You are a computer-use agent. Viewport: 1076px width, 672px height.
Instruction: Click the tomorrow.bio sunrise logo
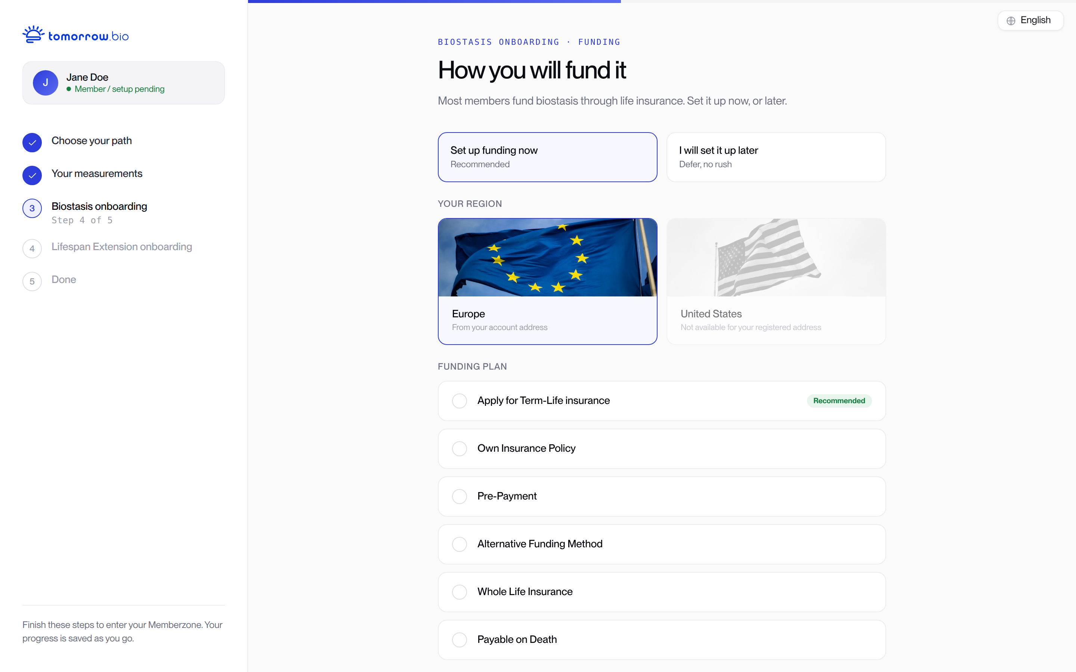[75, 35]
